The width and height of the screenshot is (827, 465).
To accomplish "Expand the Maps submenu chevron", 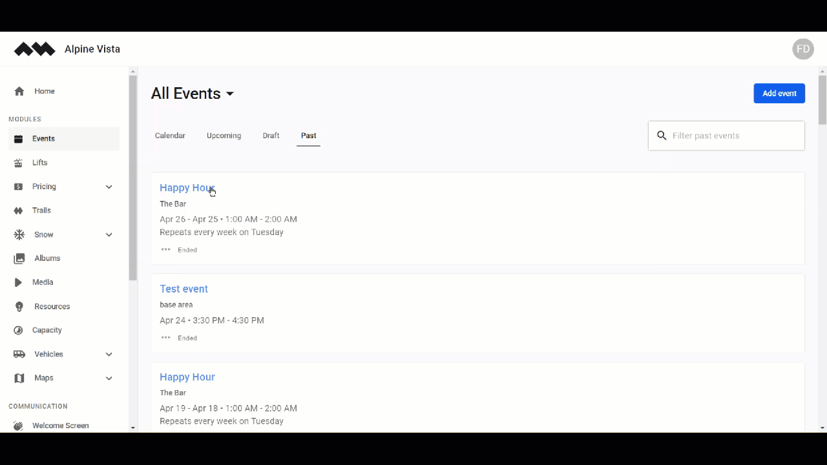I will (x=109, y=378).
